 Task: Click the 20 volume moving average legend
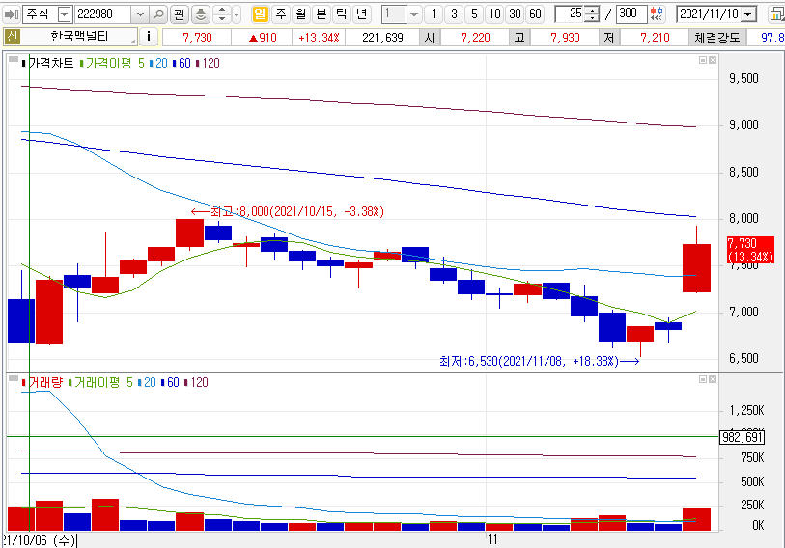coord(147,382)
